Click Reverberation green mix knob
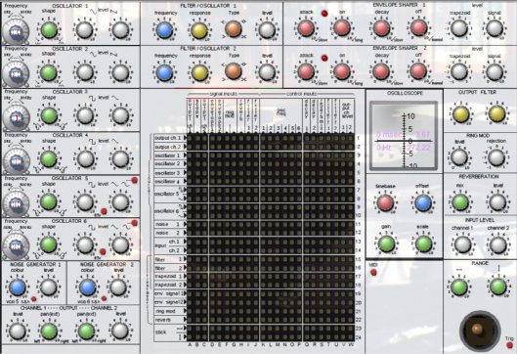 (x=460, y=201)
